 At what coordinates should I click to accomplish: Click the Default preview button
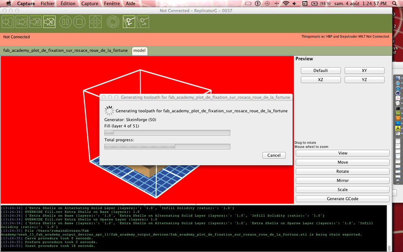coord(320,71)
